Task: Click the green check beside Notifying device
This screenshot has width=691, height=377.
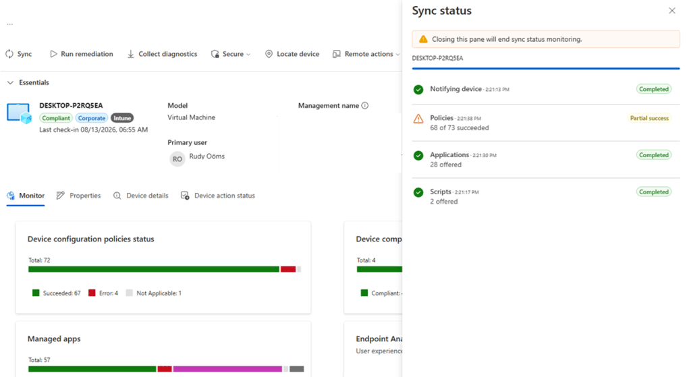Action: pyautogui.click(x=418, y=90)
